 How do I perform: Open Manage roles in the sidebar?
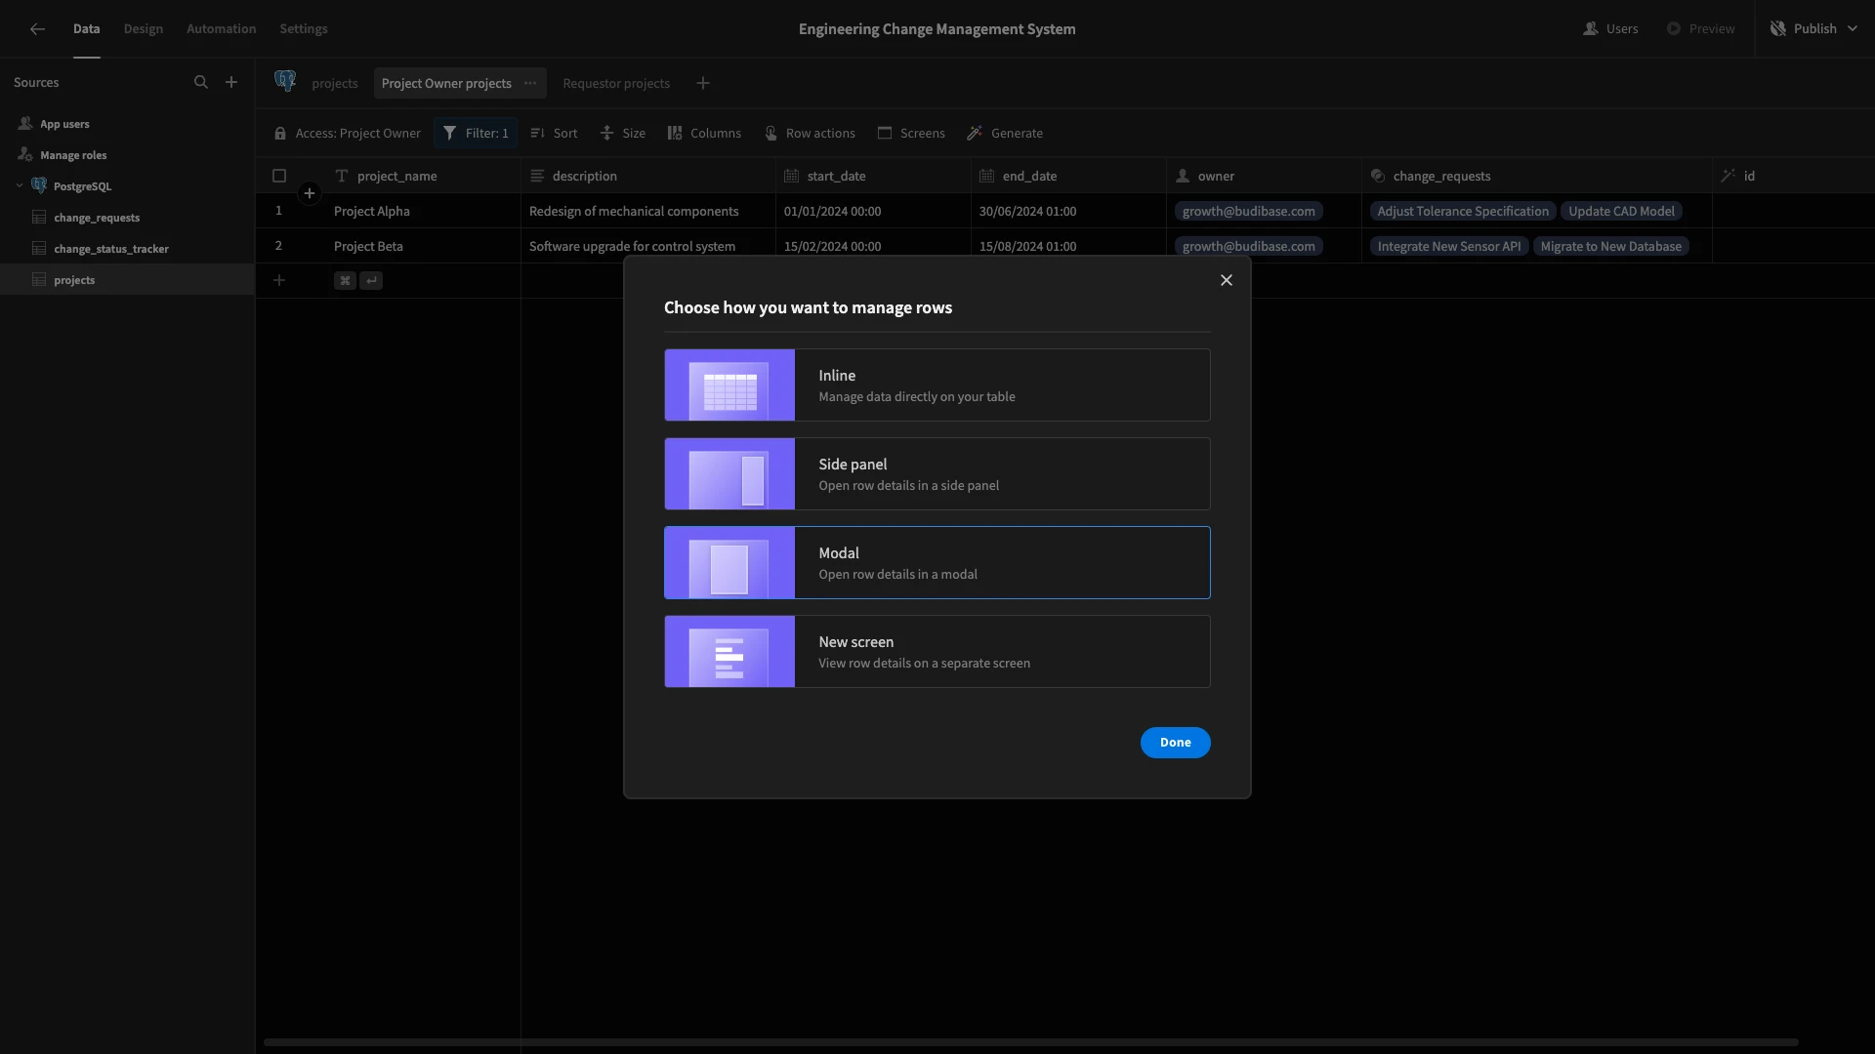(127, 155)
